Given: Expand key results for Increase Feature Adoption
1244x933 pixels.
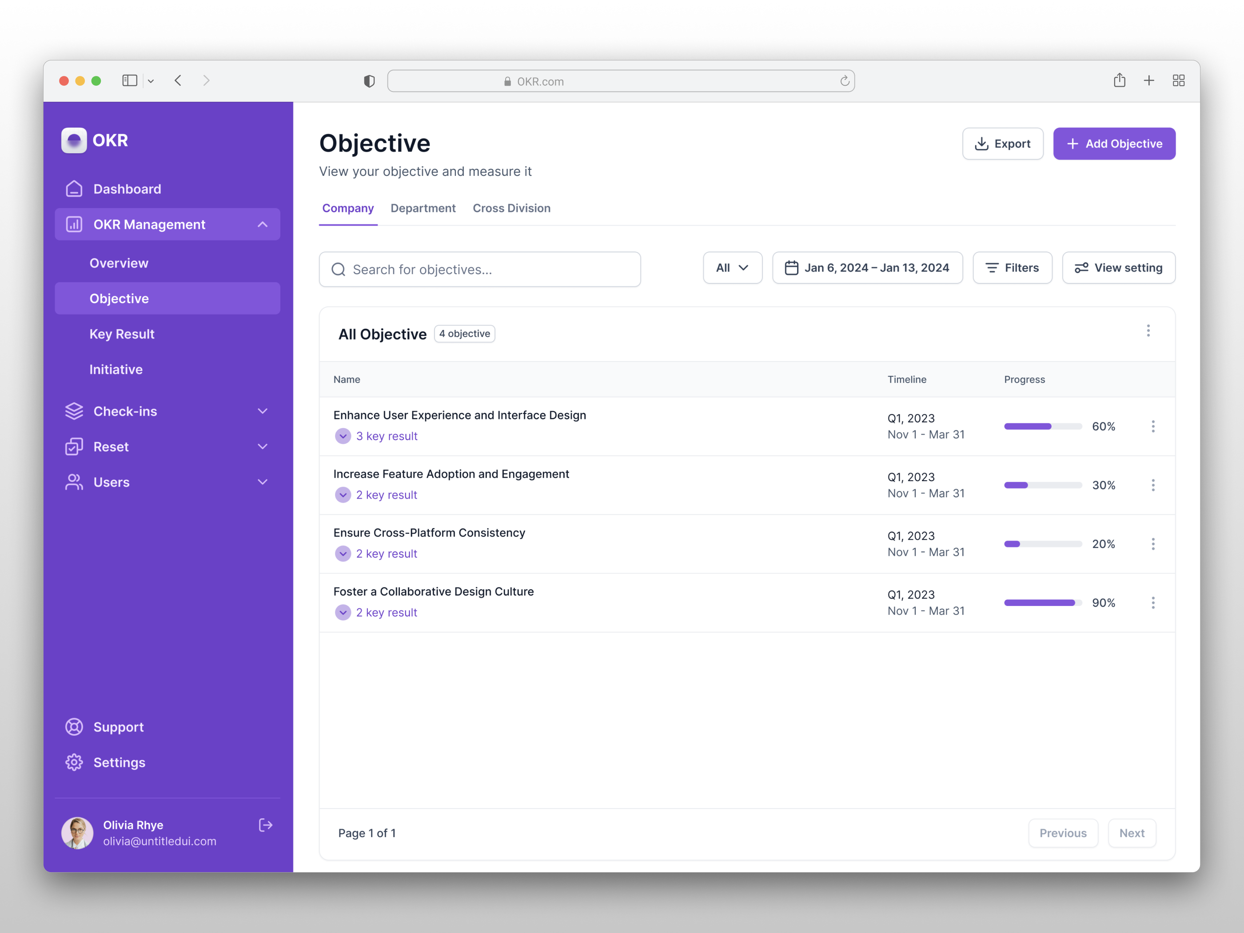Looking at the screenshot, I should [343, 495].
